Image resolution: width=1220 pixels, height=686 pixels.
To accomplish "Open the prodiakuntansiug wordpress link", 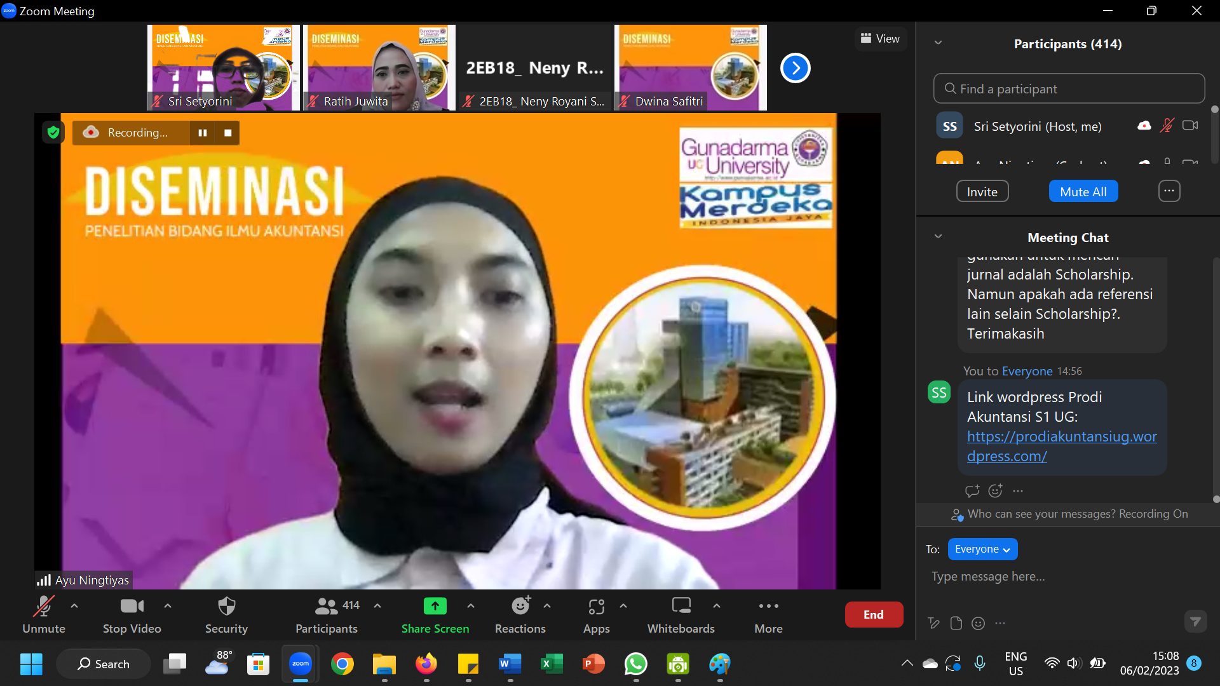I will point(1062,446).
